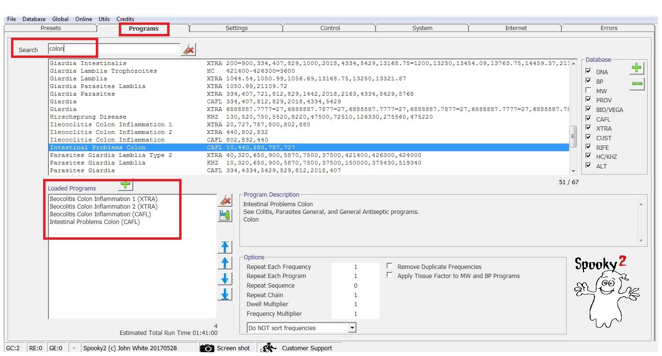Go to the Settings tab
The height and width of the screenshot is (356, 662).
pyautogui.click(x=237, y=28)
